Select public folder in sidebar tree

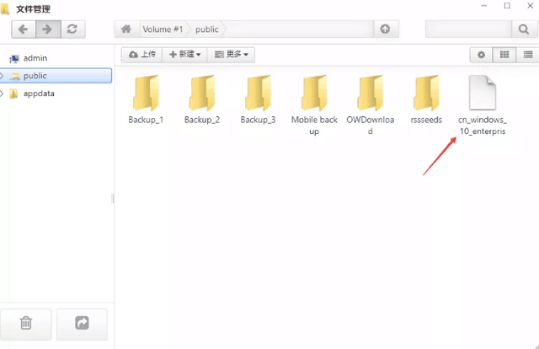[x=56, y=76]
